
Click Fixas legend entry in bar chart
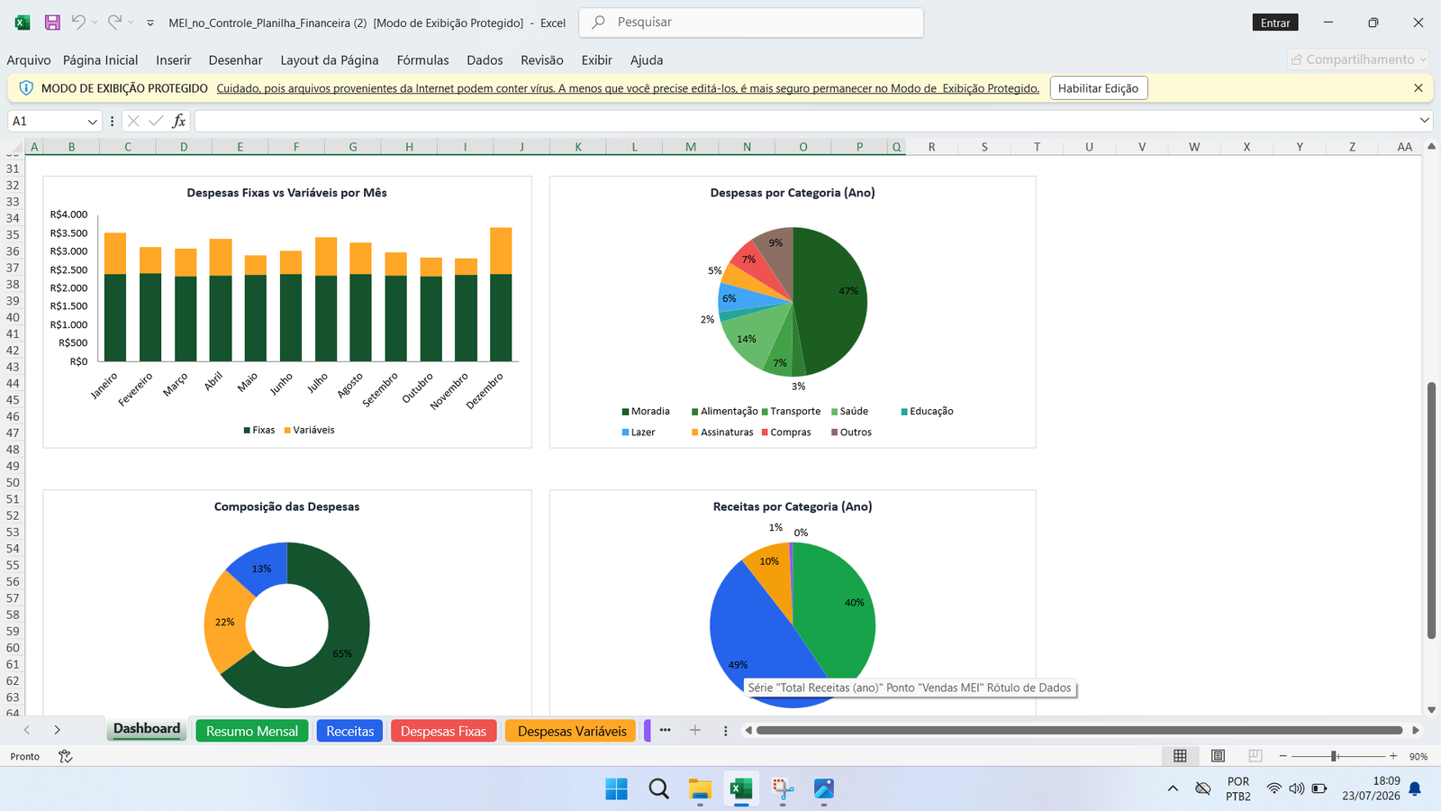[259, 430]
